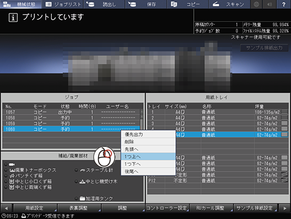
Task: Open 調整 button
Action: tap(123, 208)
